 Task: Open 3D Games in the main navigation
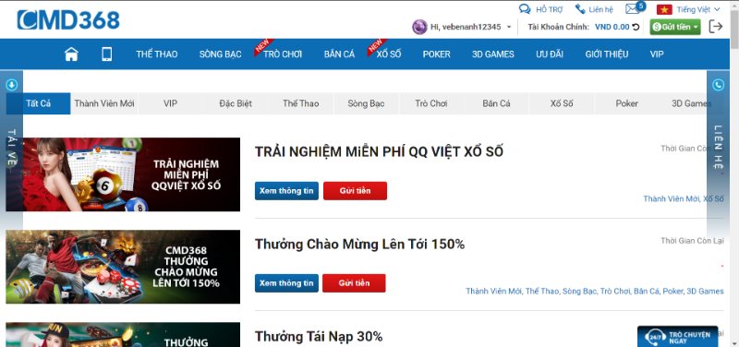pos(493,54)
